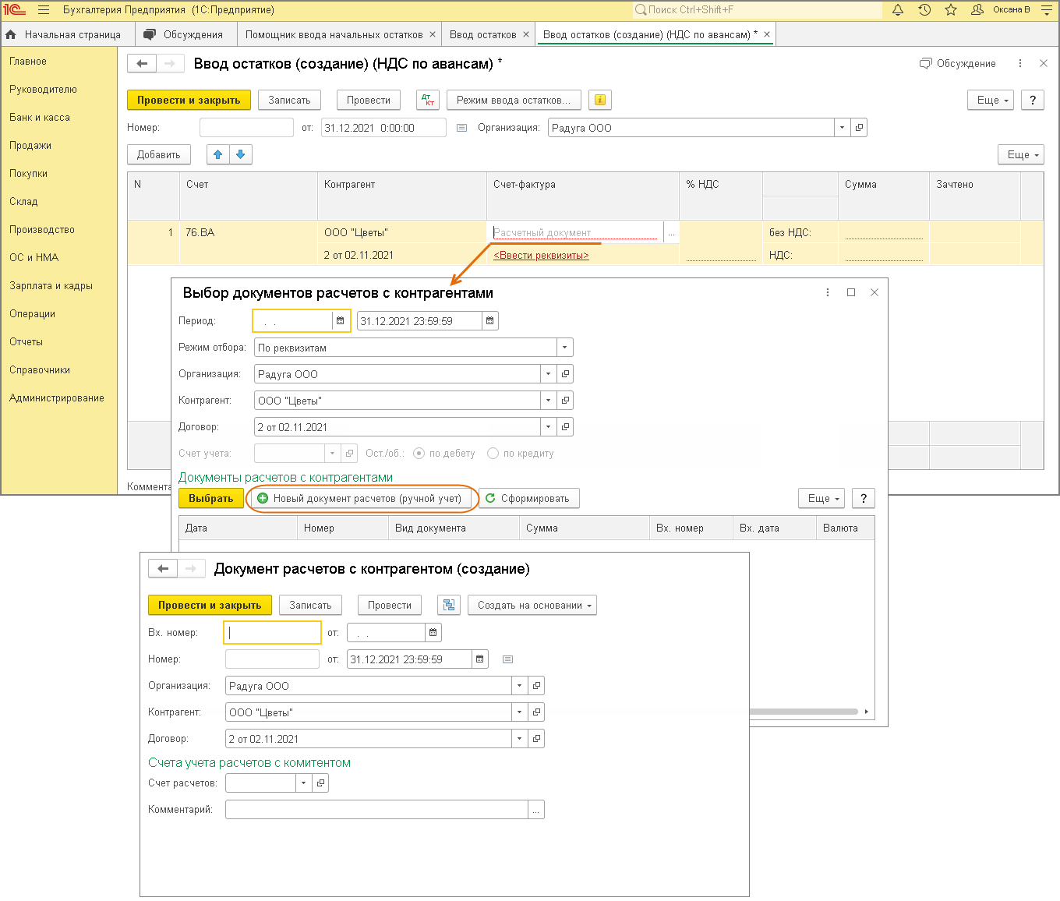Open the service settings menu at the title bar's right end
This screenshot has width=1060, height=901.
tap(1047, 10)
